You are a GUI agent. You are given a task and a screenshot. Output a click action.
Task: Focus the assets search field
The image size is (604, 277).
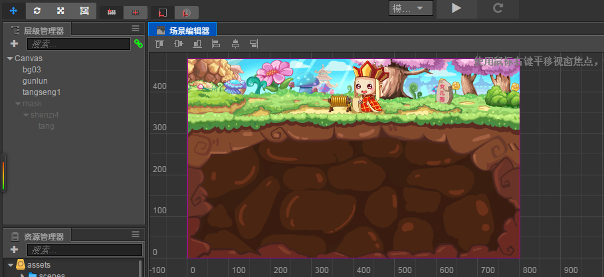(x=85, y=250)
